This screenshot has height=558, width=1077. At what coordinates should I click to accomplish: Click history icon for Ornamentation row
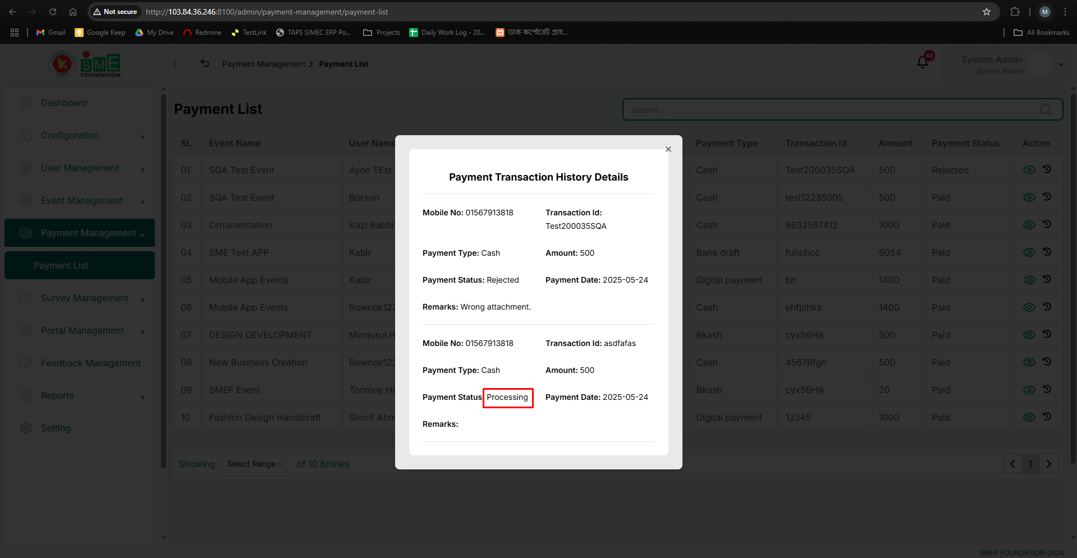(1047, 224)
